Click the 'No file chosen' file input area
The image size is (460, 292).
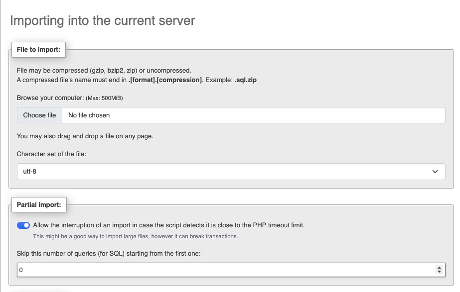tap(150, 115)
